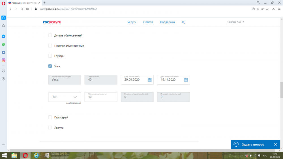Click Ограничение field showing 40
This screenshot has width=283, height=159.
[x=101, y=79]
